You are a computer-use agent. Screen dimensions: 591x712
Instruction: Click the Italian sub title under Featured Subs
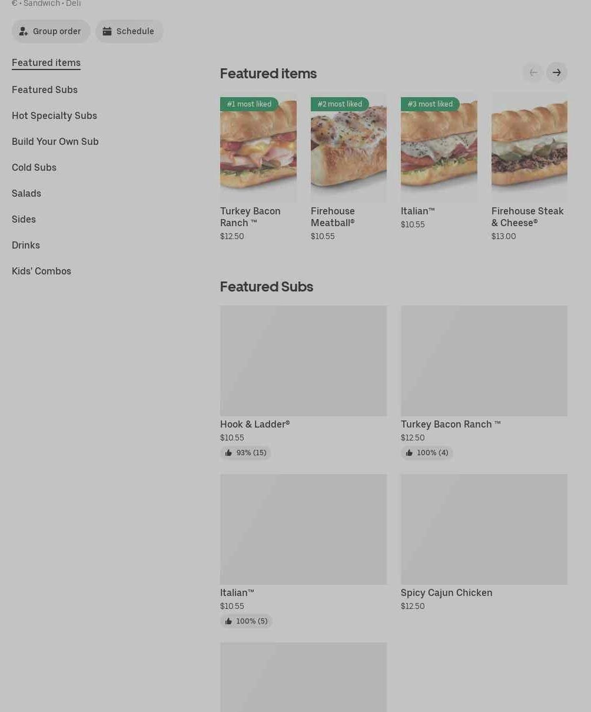237,592
